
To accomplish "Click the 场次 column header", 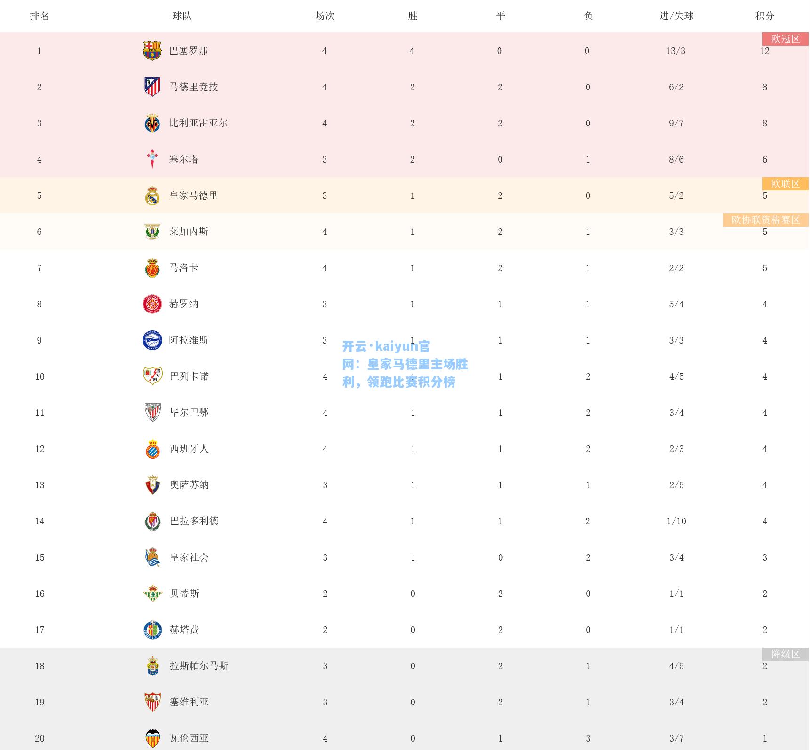I will tap(325, 16).
